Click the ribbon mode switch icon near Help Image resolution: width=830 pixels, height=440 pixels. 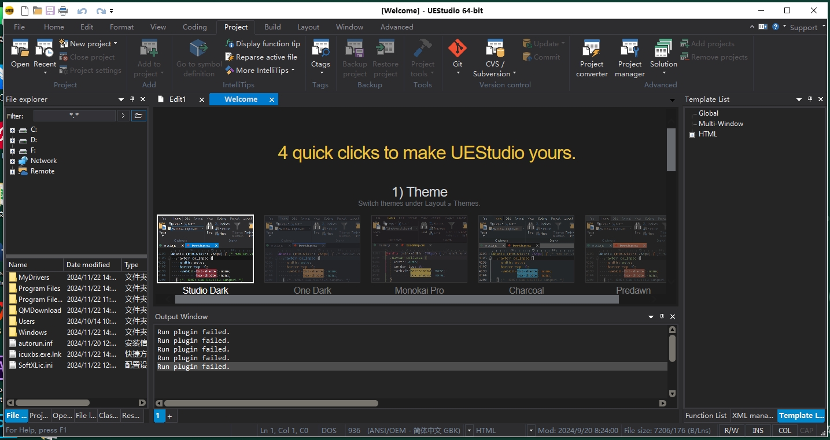coord(763,27)
